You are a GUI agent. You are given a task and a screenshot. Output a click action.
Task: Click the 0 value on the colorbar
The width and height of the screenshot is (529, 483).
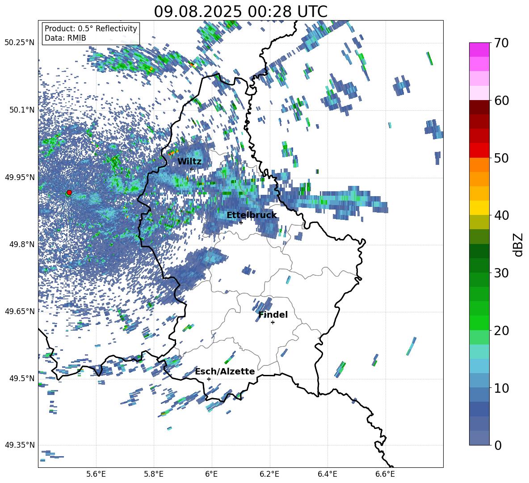coord(498,445)
